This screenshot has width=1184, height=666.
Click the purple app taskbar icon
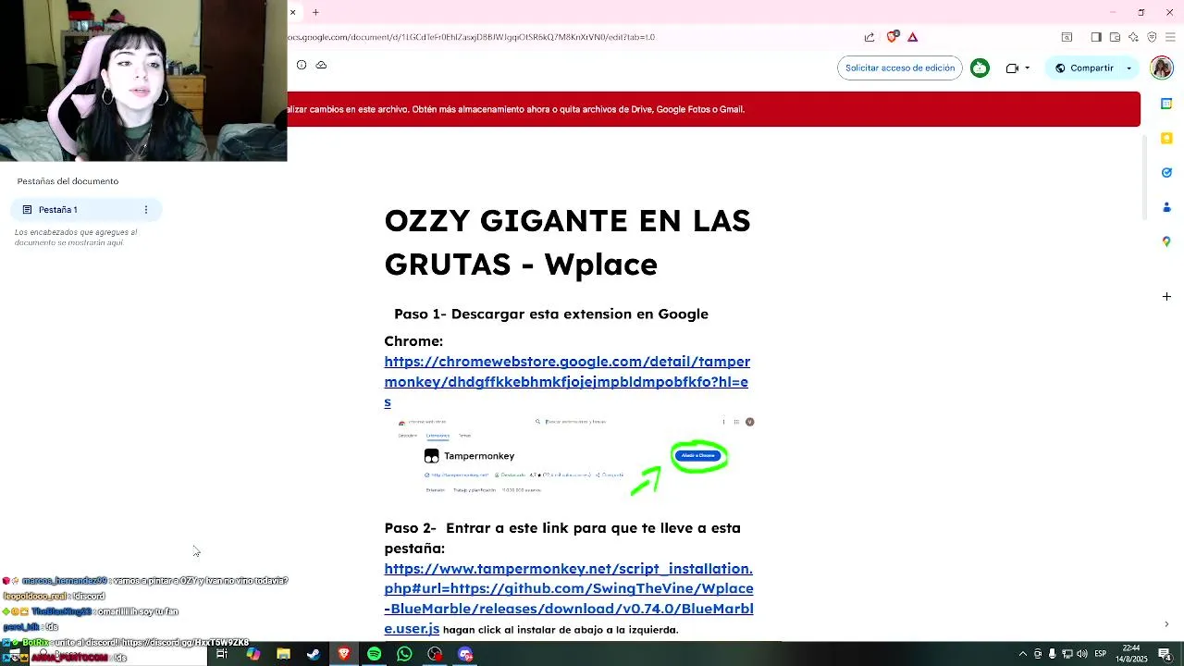465,654
